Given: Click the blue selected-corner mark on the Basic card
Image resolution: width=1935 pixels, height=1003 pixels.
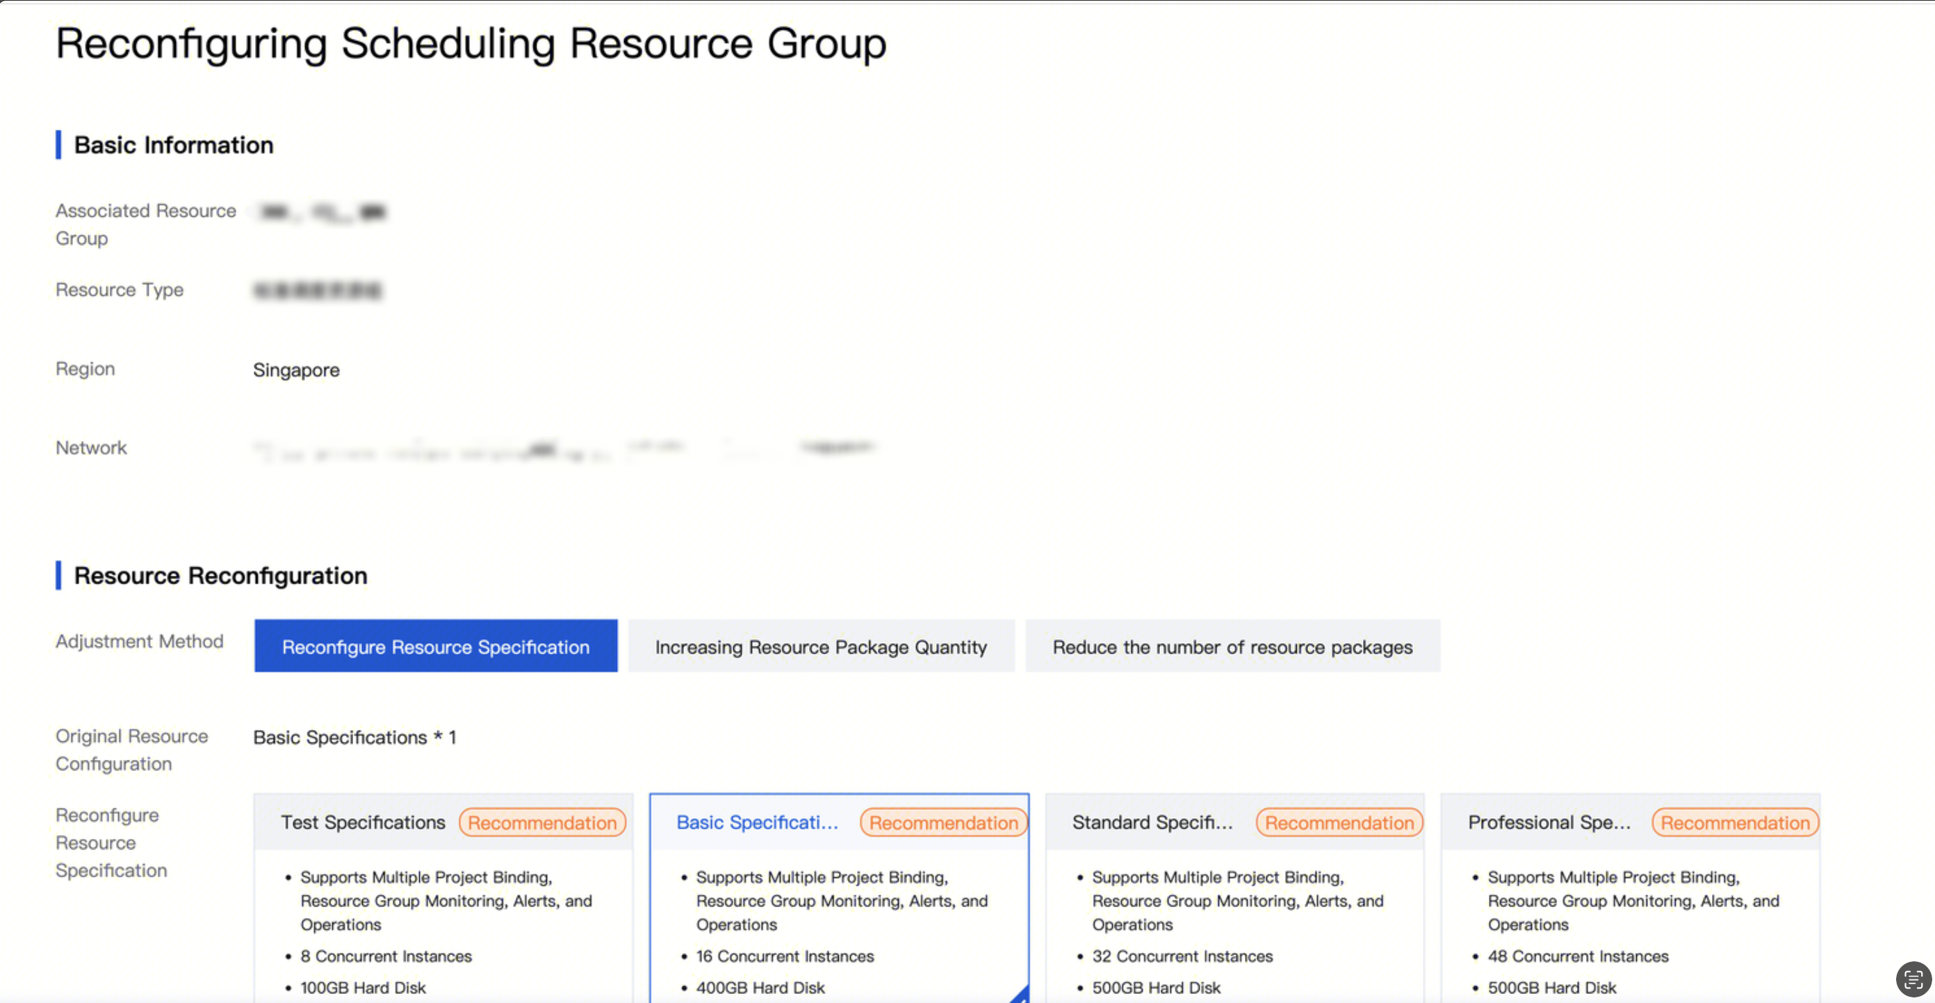Looking at the screenshot, I should [1021, 995].
